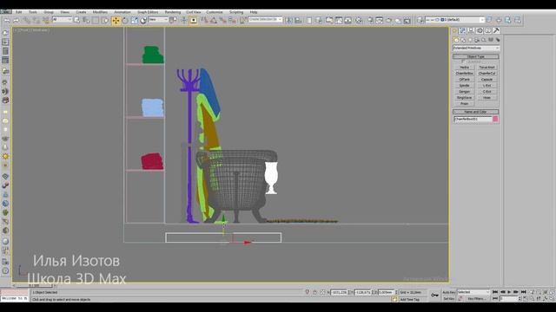Open the layer 0 (default) dropdown
This screenshot has height=312, width=556.
point(455,20)
